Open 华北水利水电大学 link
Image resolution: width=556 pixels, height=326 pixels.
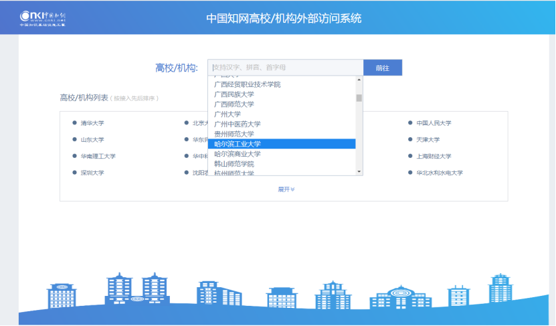coord(440,173)
